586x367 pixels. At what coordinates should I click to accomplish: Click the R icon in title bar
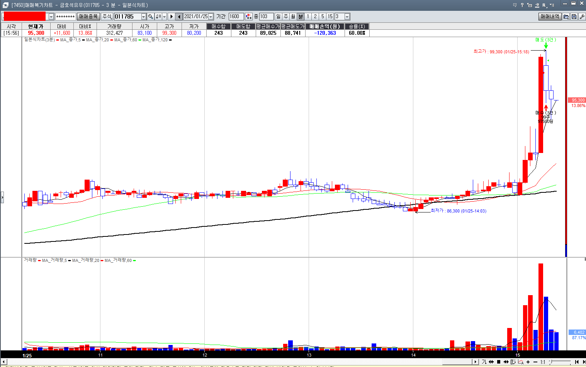click(544, 5)
